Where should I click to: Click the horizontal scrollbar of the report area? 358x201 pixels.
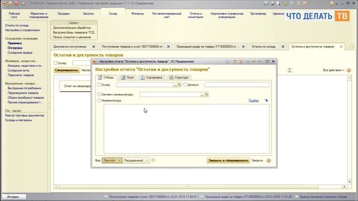click(189, 186)
